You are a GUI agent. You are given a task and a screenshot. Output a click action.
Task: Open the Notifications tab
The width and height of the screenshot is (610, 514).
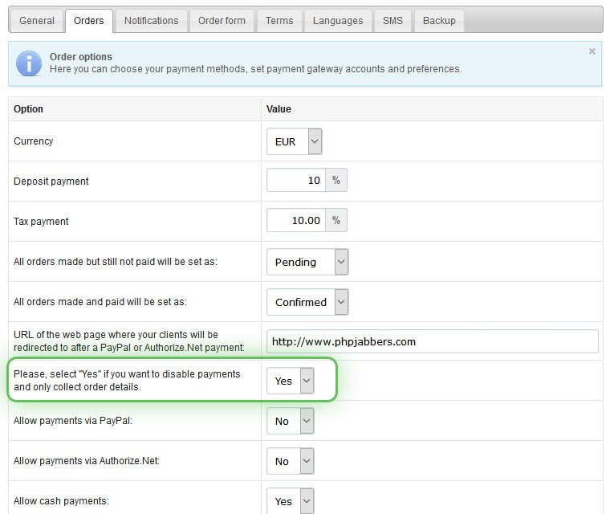coord(152,21)
